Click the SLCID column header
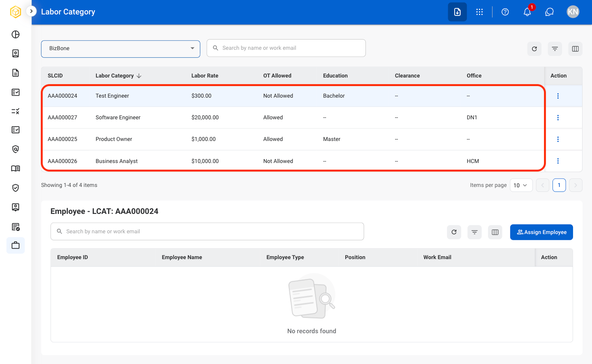 coord(55,76)
